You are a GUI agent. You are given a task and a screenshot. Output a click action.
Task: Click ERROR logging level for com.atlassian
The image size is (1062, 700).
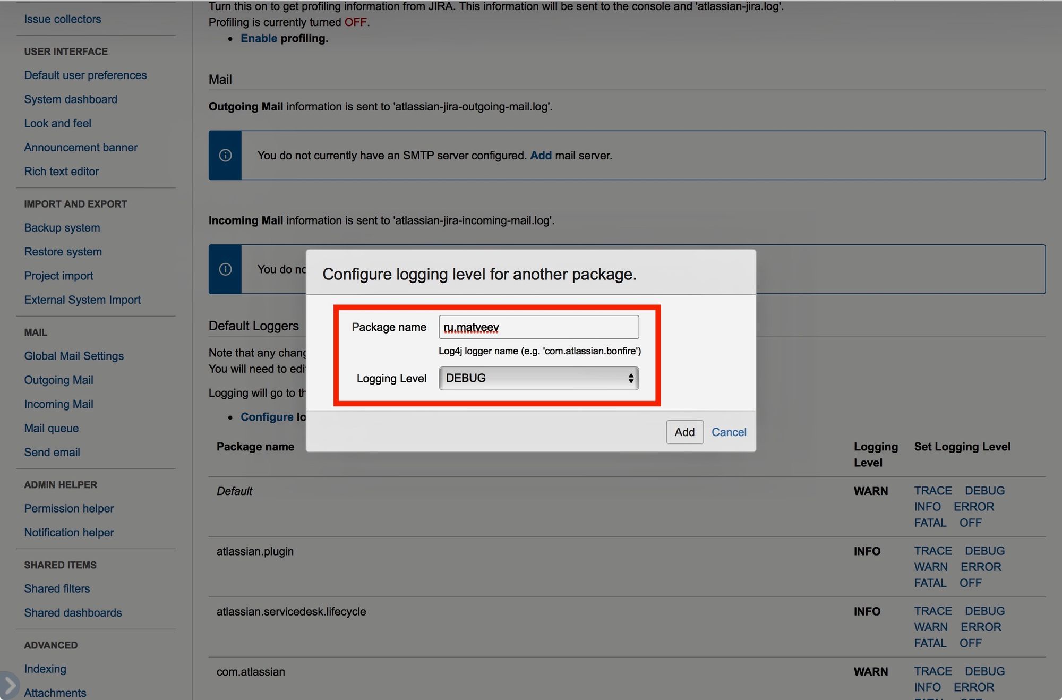[x=974, y=687]
